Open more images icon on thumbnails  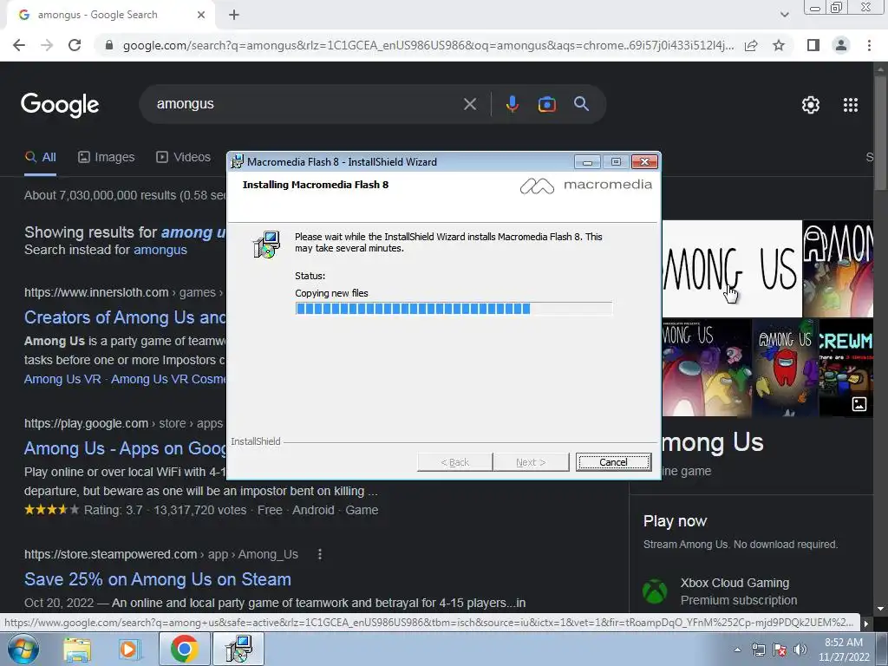tap(859, 404)
